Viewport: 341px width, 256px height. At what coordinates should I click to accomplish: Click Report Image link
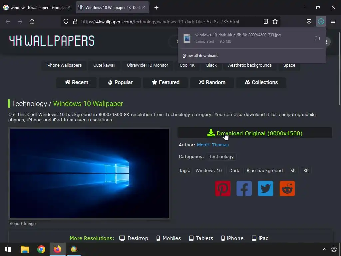tap(23, 224)
